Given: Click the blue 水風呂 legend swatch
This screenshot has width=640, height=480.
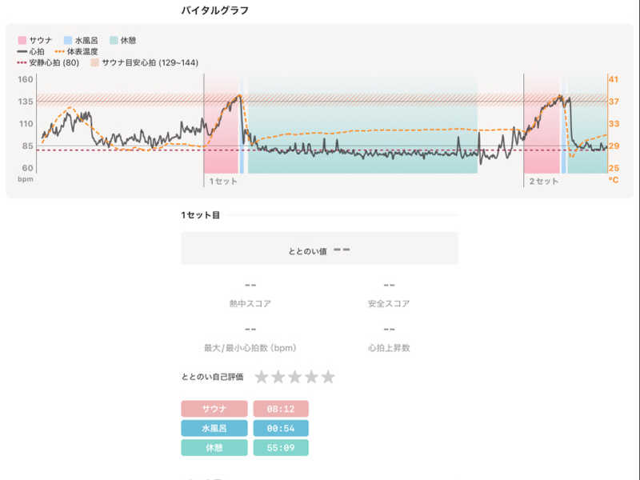Looking at the screenshot, I should (68, 40).
